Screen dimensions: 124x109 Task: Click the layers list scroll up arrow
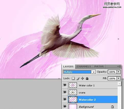tap(119, 84)
